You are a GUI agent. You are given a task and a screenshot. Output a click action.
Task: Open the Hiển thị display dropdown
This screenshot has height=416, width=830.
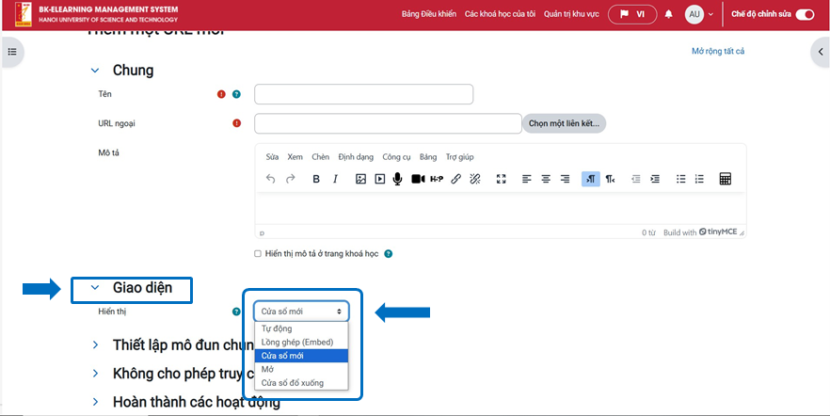301,312
